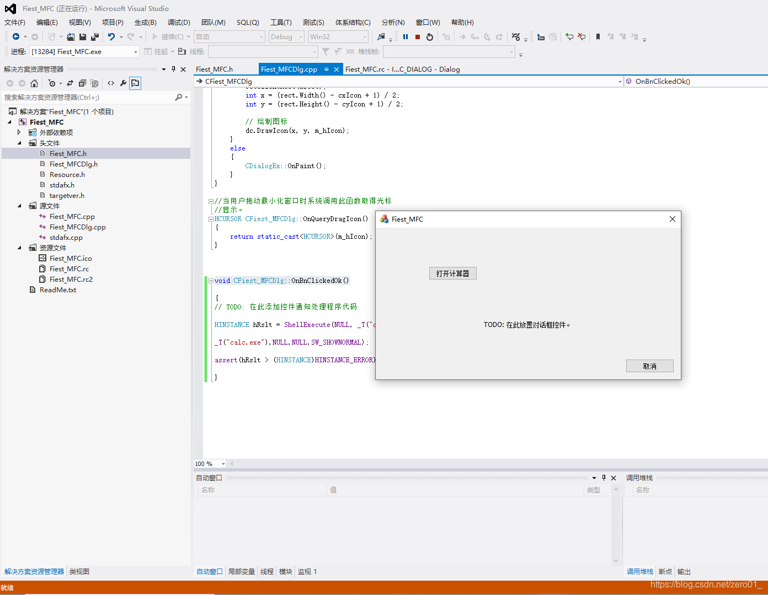This screenshot has height=595, width=768.
Task: Toggle Preview Selected Items in Solution Explorer
Action: tap(135, 83)
